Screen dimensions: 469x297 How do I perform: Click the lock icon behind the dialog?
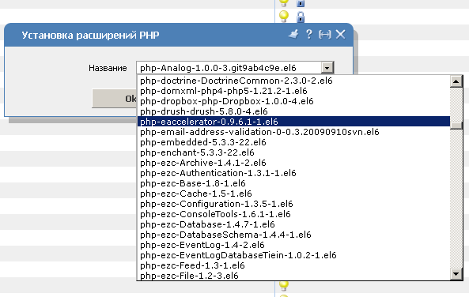tap(301, 17)
